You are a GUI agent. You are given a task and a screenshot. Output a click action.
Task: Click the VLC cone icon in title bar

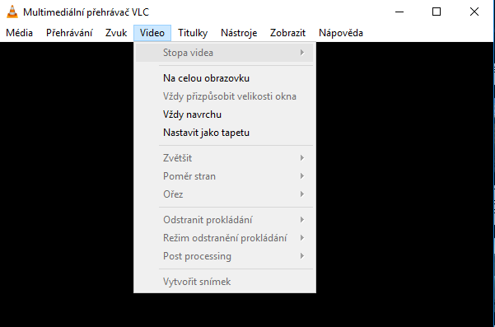pyautogui.click(x=12, y=12)
